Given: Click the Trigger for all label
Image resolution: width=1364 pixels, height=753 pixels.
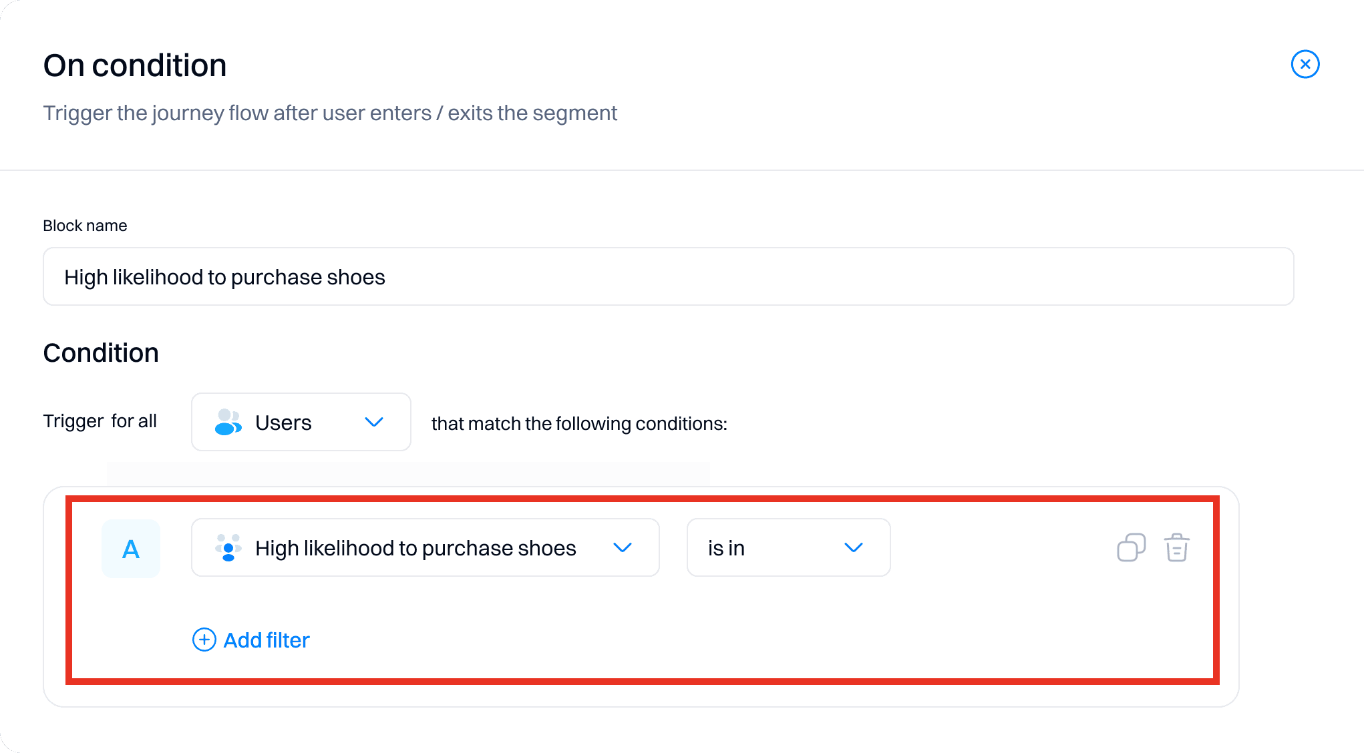Looking at the screenshot, I should click(x=100, y=421).
